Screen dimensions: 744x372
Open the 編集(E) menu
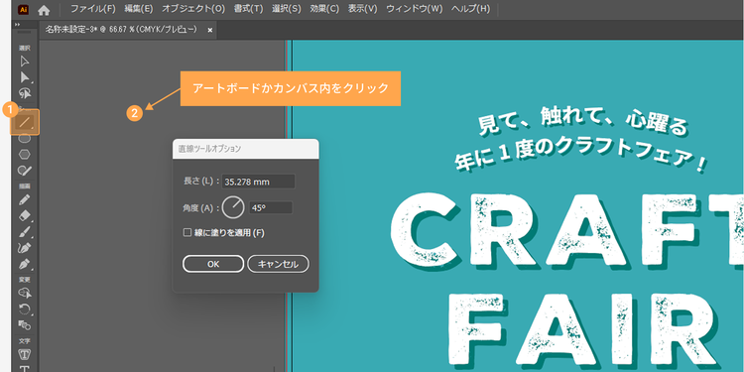(139, 9)
